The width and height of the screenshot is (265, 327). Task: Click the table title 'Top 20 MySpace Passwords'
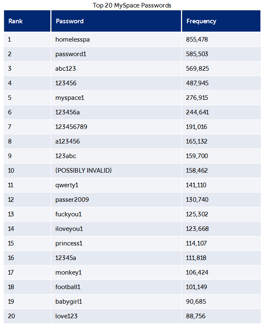(132, 5)
